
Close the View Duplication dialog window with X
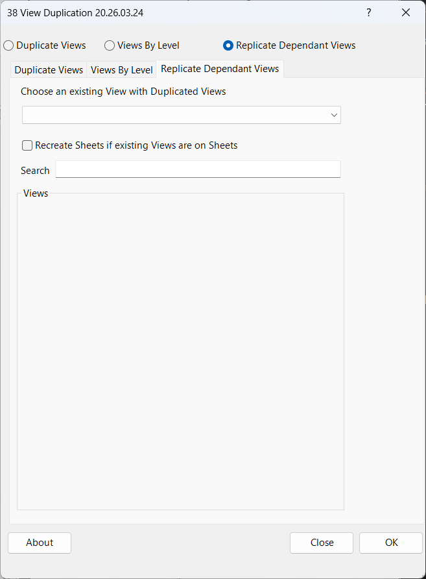pos(406,12)
